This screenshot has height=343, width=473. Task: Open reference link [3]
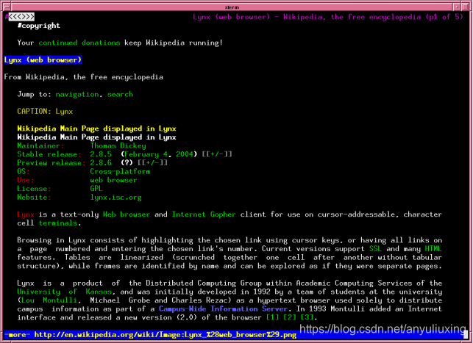pyautogui.click(x=307, y=318)
